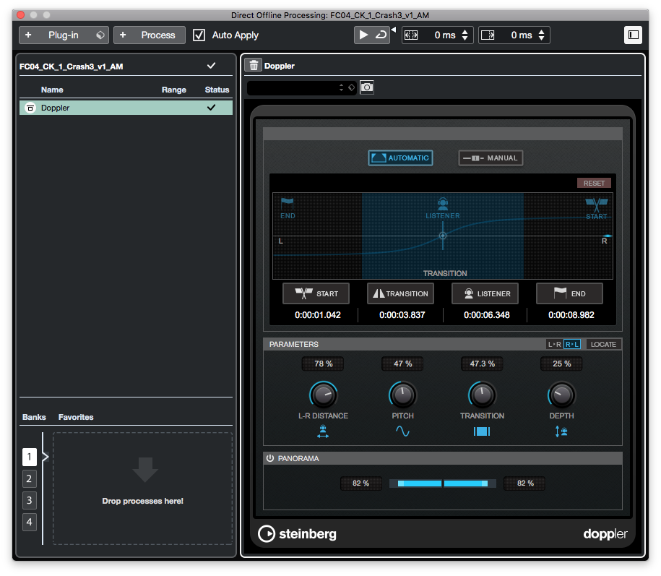Click the Panorama power icon
Screen dimensions: 661x576
pos(269,458)
